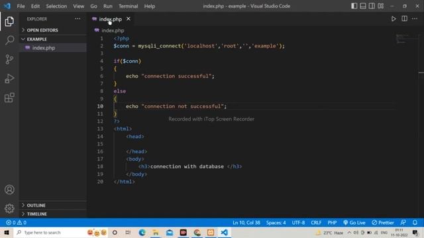Open File Explorer from the taskbar

(156, 232)
